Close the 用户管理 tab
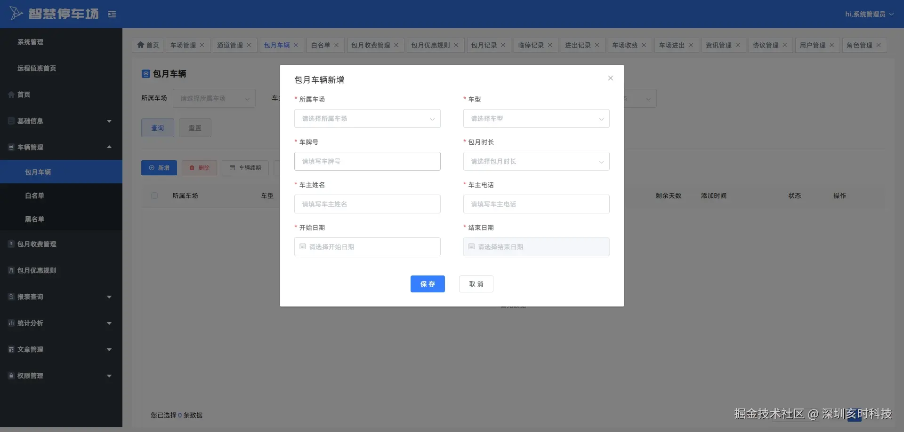This screenshot has width=904, height=432. 831,45
